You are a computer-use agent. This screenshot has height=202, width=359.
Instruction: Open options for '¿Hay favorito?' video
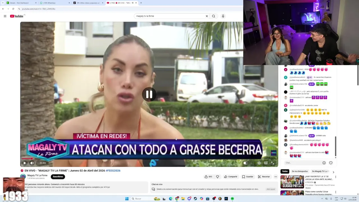[335, 177]
